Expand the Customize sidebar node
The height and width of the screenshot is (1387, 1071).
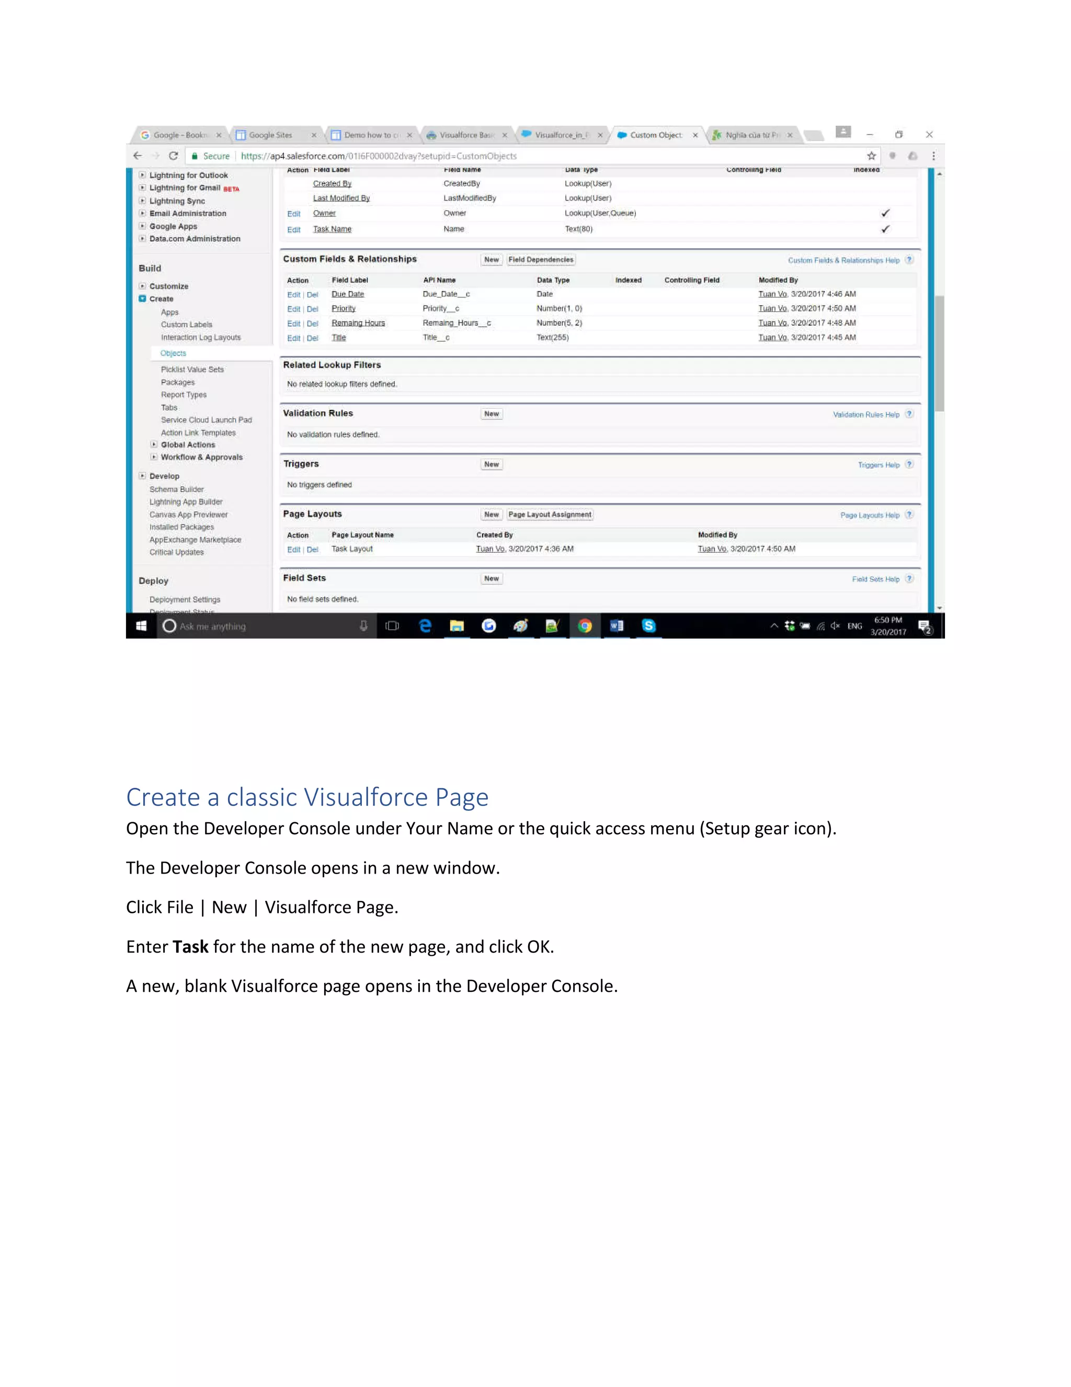(143, 286)
